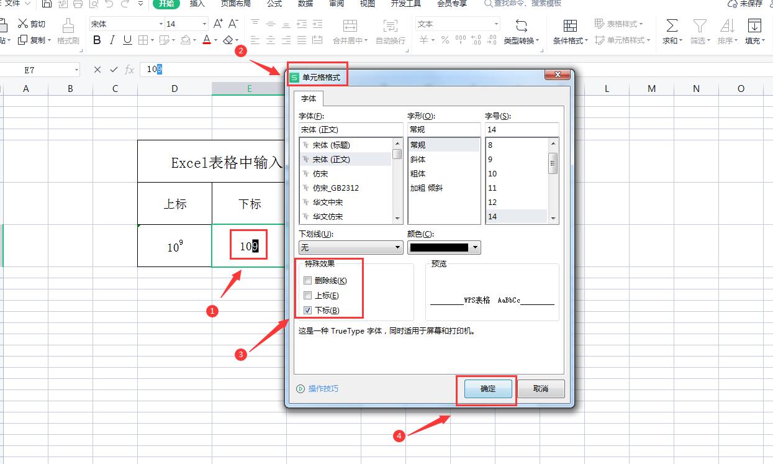Select size 11 in the font size list
The image size is (773, 464).
(517, 188)
